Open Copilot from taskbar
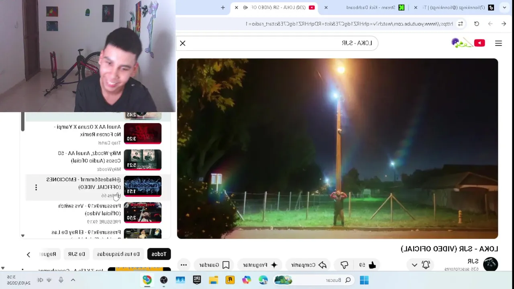 pyautogui.click(x=246, y=280)
